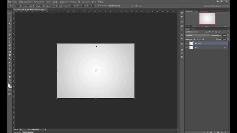
Task: Delete layer trash button at panel bottom
Action: 225,132
